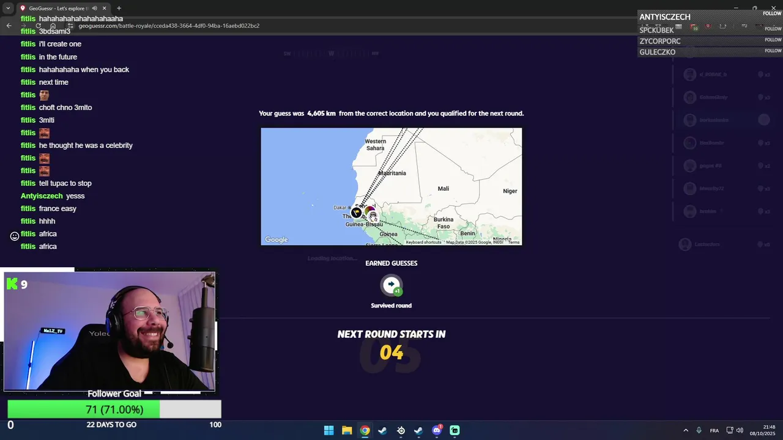The image size is (783, 440).
Task: Click chat message 'tell tupac to stop'
Action: coord(65,183)
